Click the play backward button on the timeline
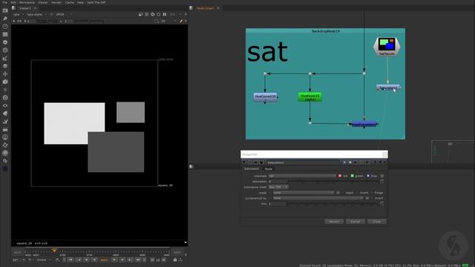The image size is (475, 267). (x=94, y=260)
